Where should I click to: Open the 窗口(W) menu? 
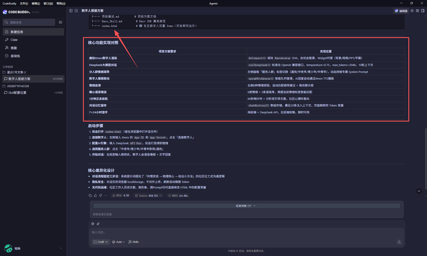pos(48,3)
